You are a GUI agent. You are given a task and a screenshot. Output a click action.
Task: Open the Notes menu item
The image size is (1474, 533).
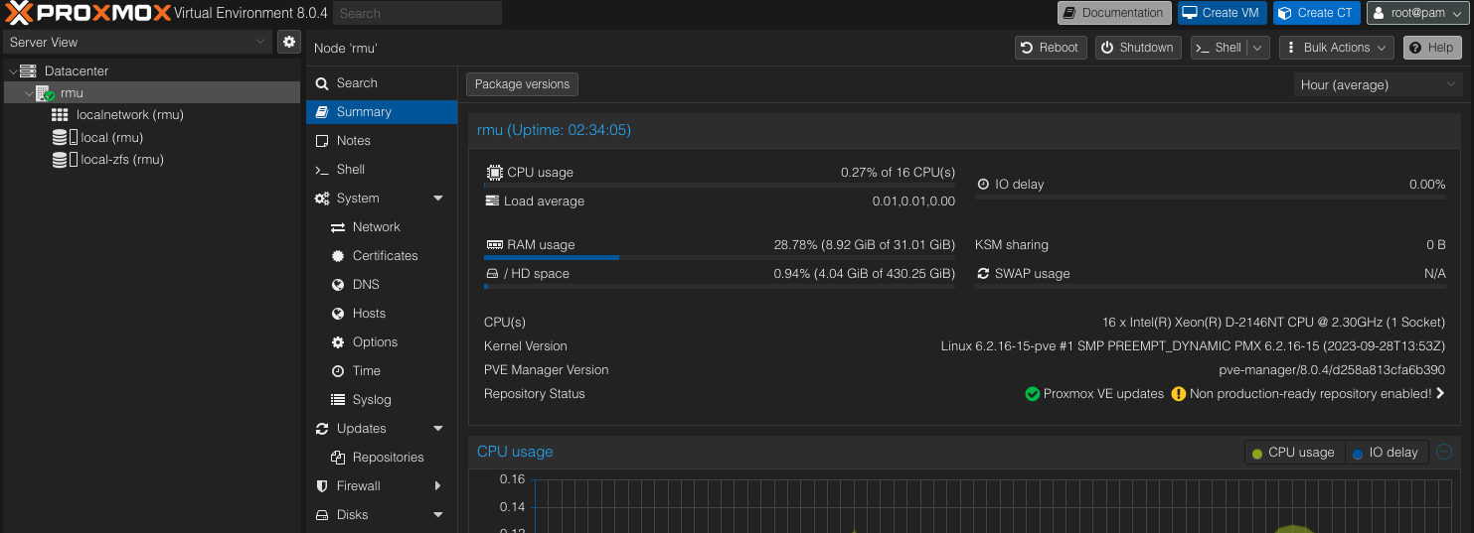382,141
